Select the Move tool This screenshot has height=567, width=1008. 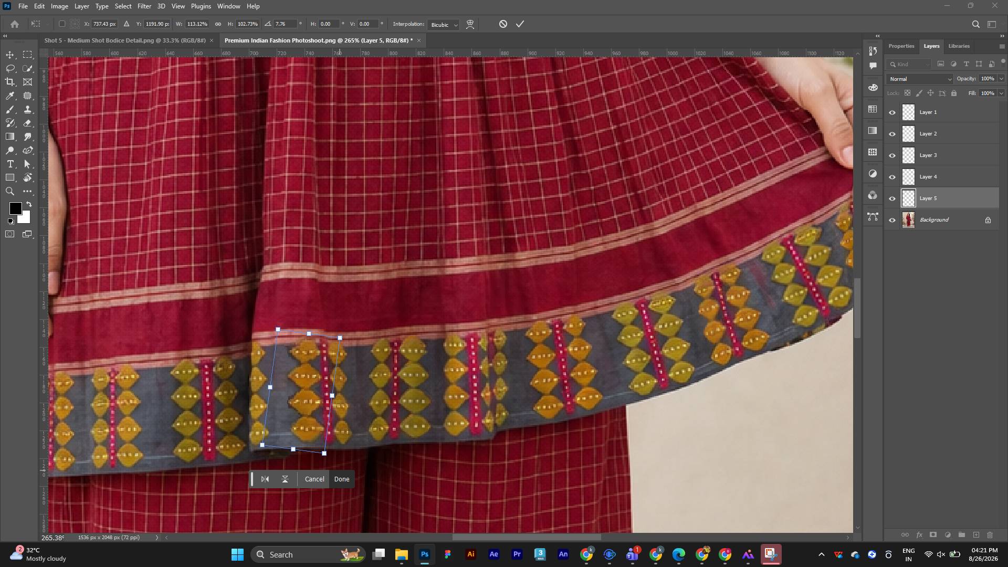[10, 55]
